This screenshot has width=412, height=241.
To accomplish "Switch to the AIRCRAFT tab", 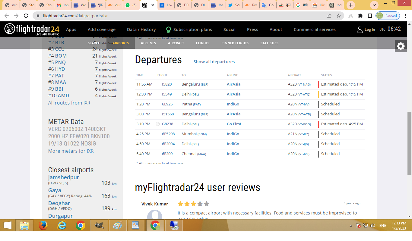I will [176, 43].
